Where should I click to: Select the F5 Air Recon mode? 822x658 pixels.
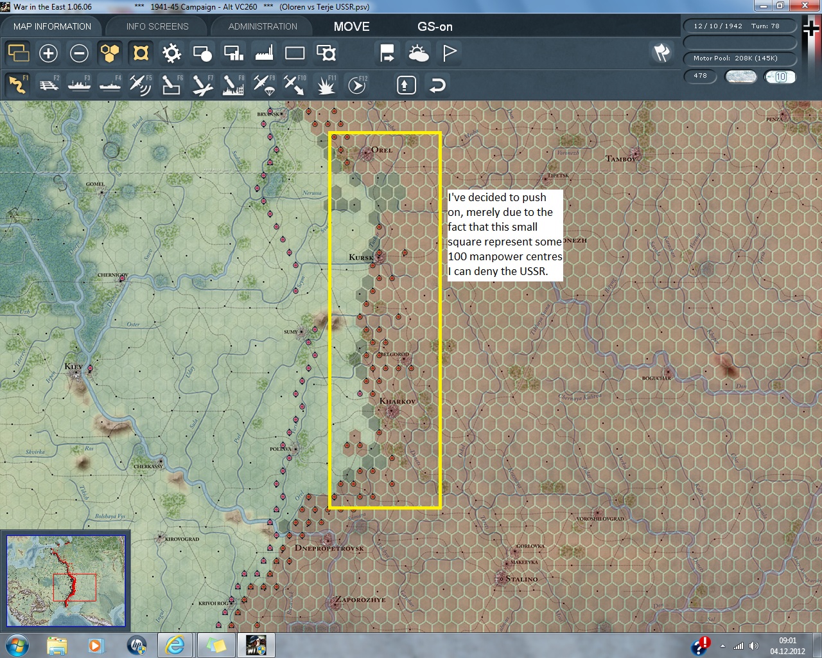click(141, 85)
